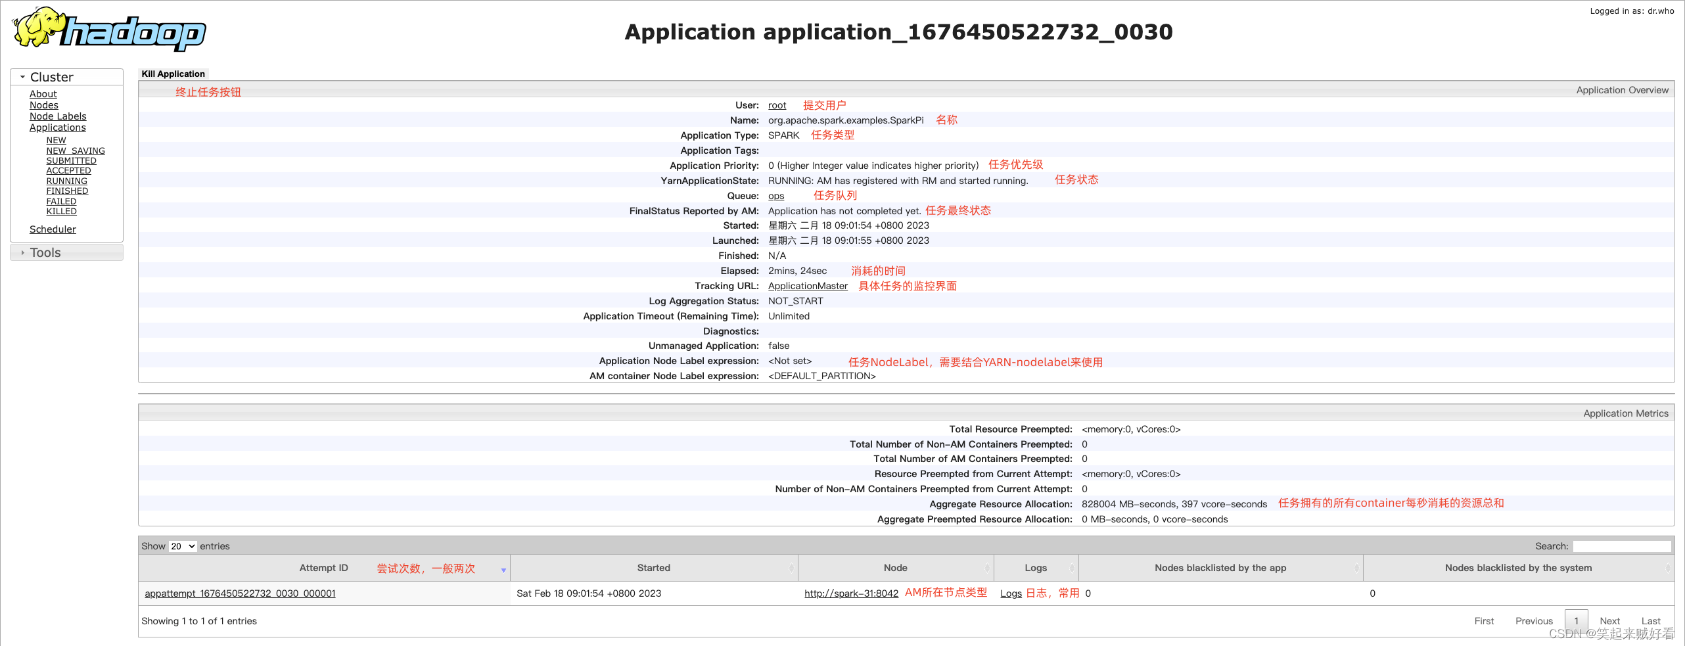
Task: Click the Application Type value SPARK
Action: (784, 135)
